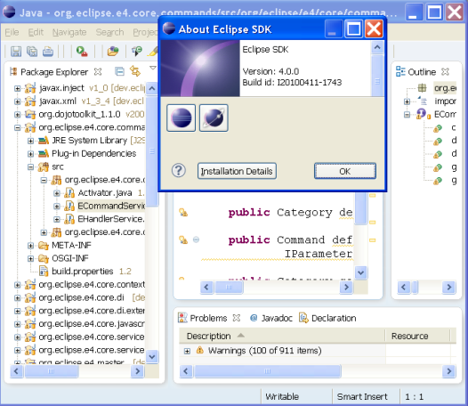
Task: Click the warning icon in Warnings row
Action: 199,350
